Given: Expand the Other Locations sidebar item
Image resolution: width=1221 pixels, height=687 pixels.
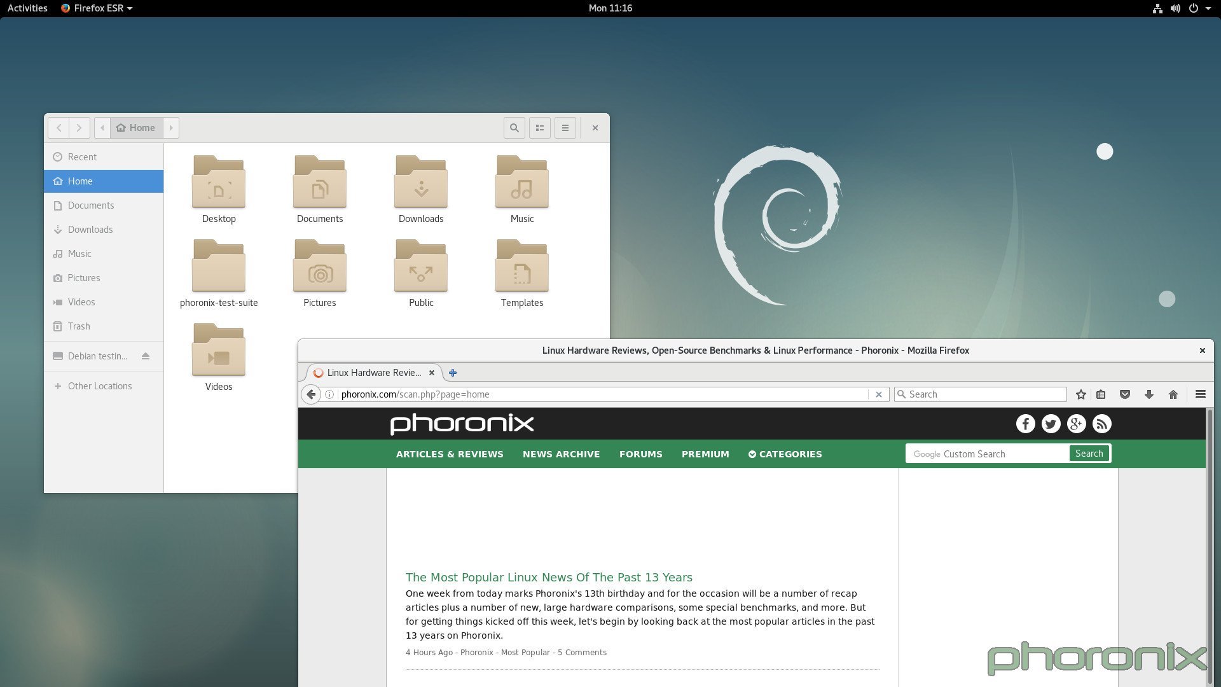Looking at the screenshot, I should (x=99, y=385).
